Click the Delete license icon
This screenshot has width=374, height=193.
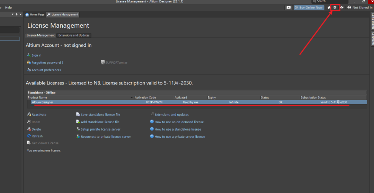(x=29, y=129)
